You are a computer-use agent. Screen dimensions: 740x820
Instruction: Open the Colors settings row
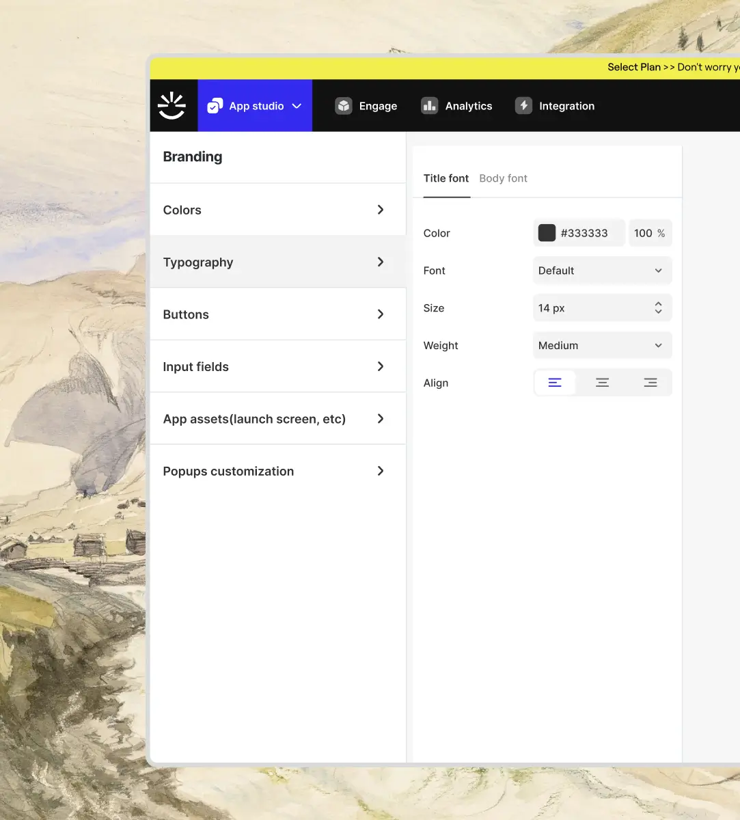tap(278, 210)
